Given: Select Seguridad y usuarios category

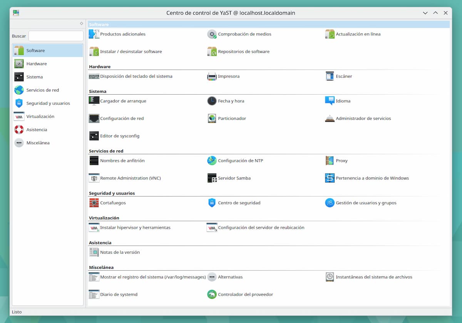Looking at the screenshot, I should click(x=48, y=103).
